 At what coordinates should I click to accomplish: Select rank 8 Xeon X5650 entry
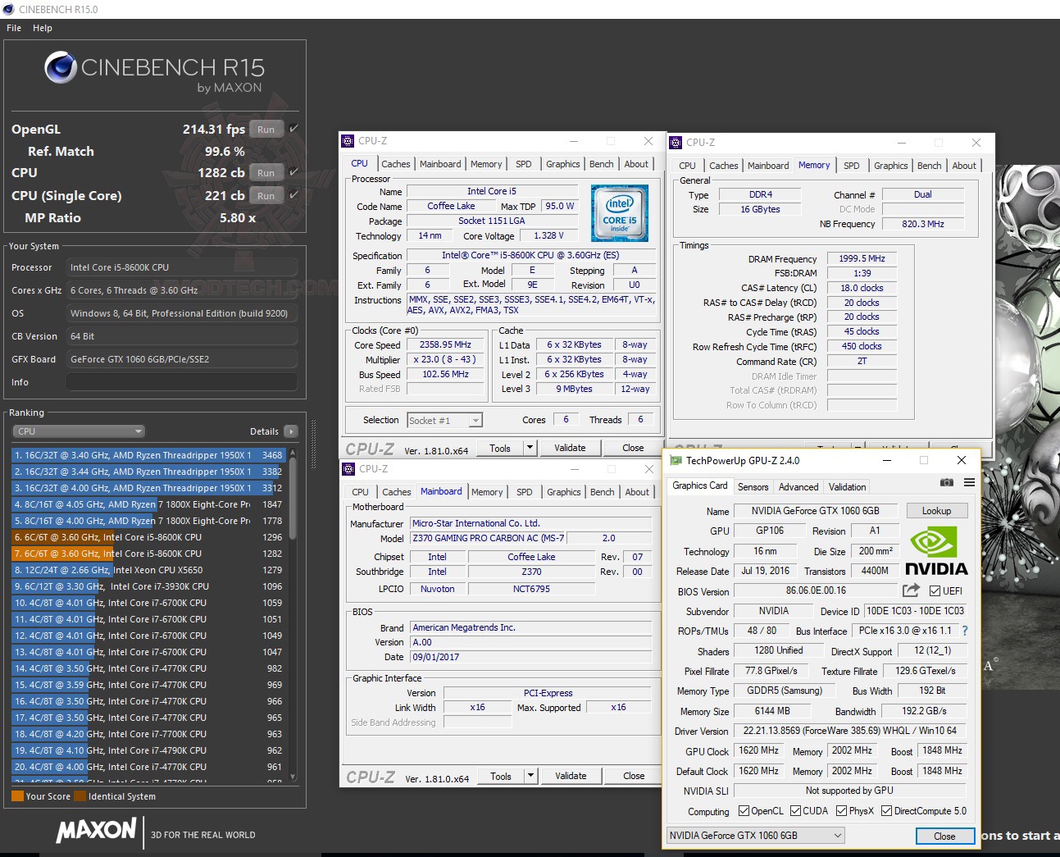pyautogui.click(x=148, y=570)
